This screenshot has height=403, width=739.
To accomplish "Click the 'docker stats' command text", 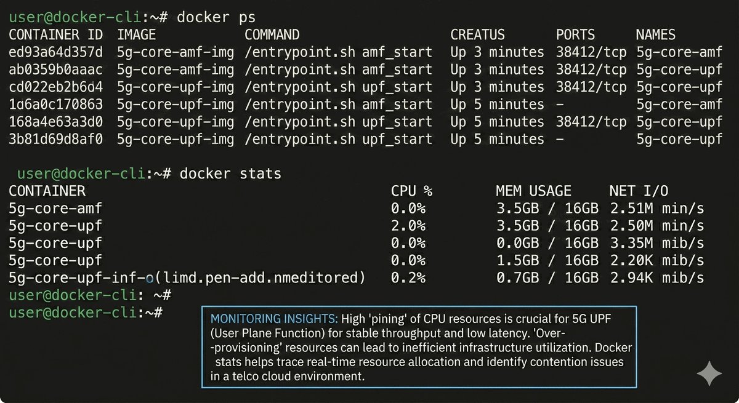I will 230,174.
